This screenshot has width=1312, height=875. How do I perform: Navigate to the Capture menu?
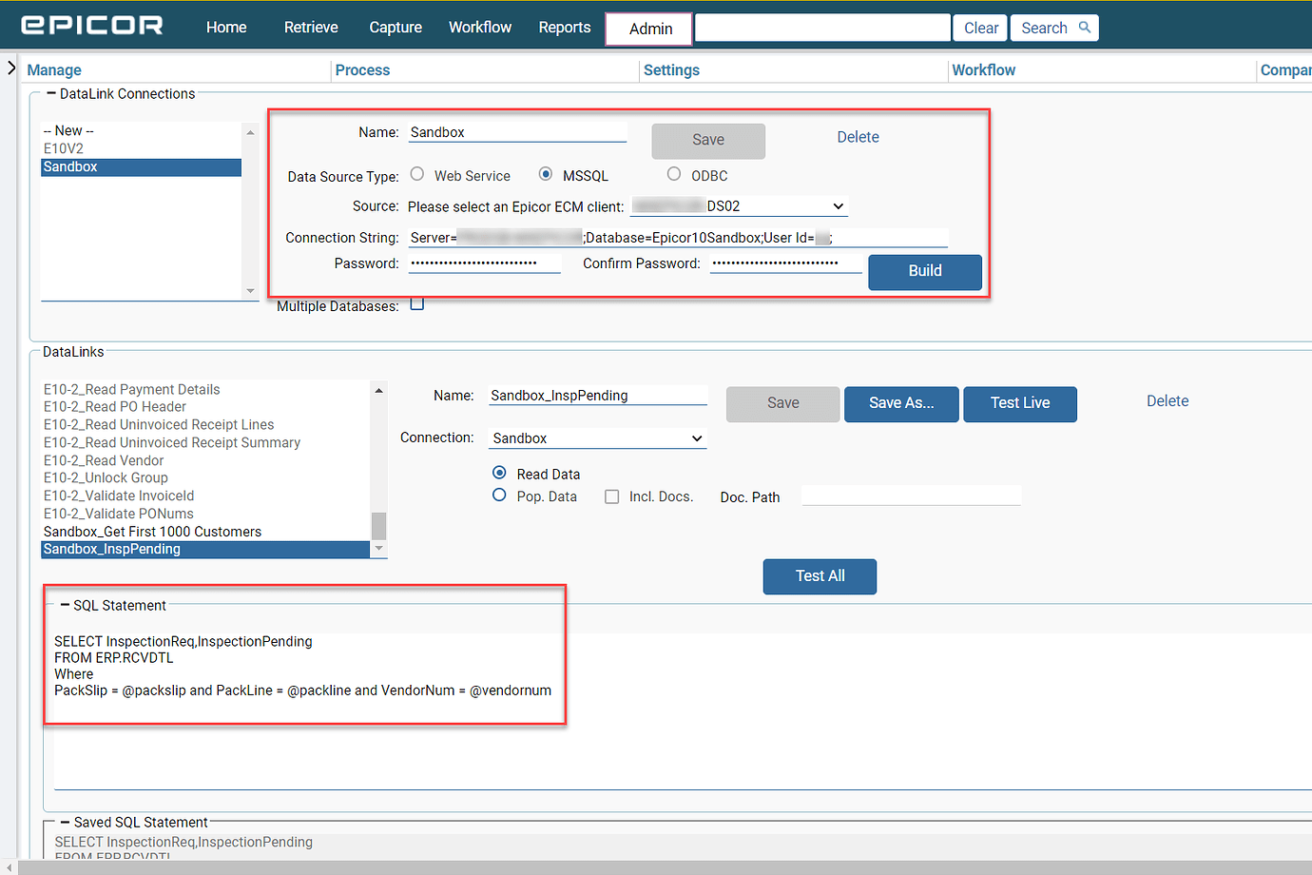point(395,28)
